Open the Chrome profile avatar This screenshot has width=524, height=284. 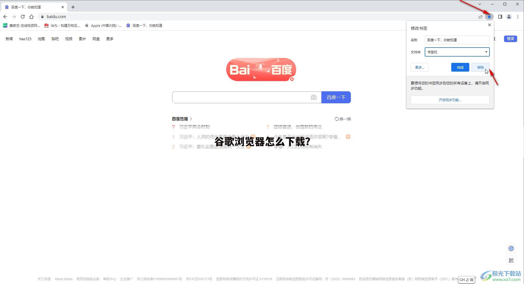tap(509, 17)
